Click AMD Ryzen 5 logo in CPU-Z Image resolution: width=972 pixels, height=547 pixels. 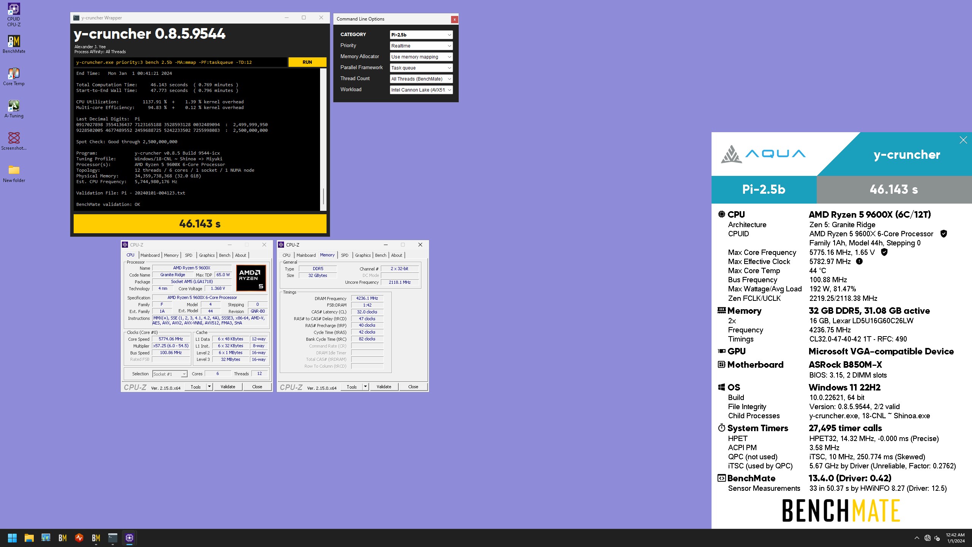click(251, 278)
